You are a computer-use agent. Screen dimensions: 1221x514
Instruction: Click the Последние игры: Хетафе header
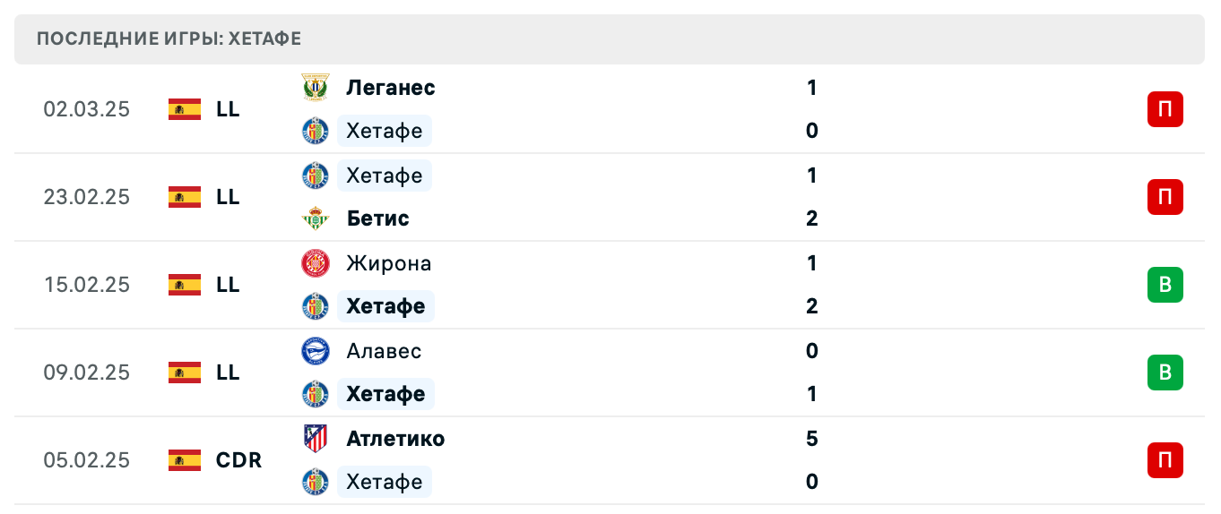click(x=169, y=39)
